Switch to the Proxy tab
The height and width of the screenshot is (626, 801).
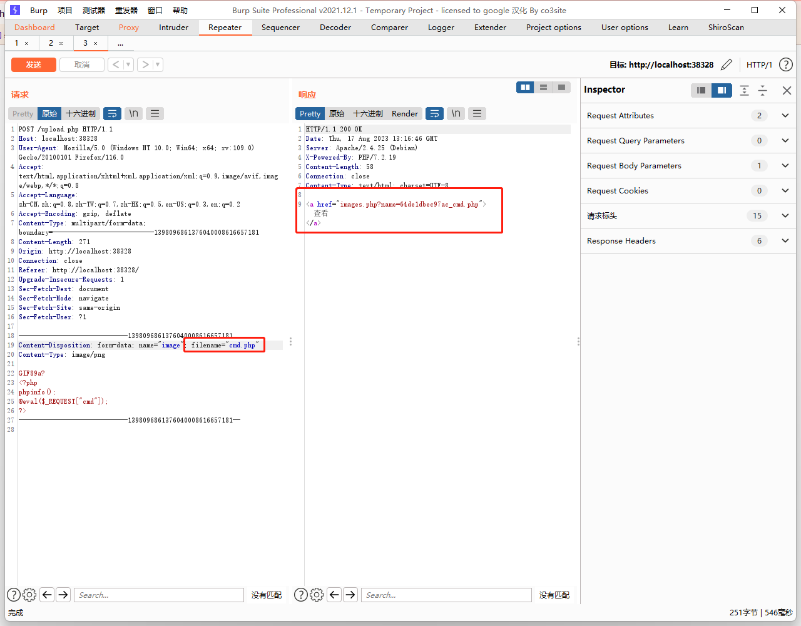click(x=129, y=27)
